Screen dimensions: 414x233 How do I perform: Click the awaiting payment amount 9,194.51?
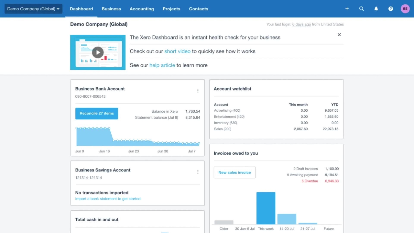tap(332, 175)
